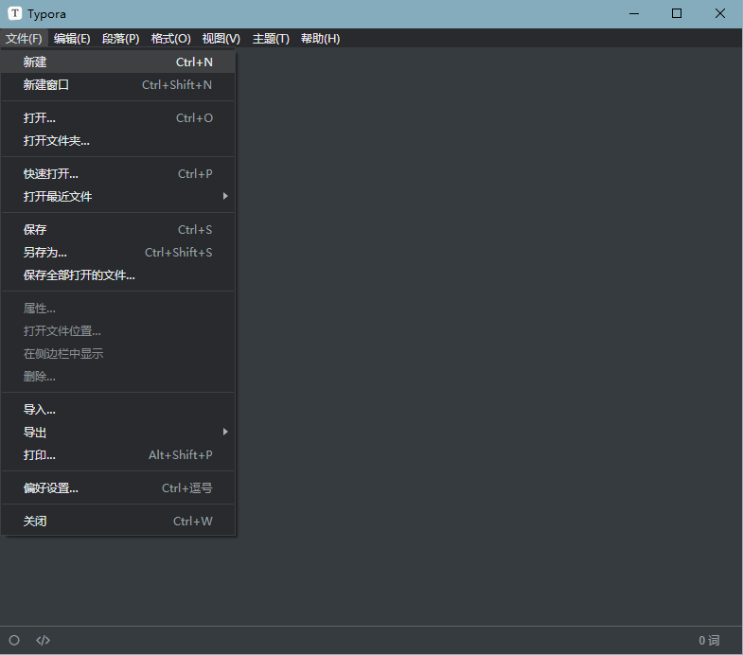Select 保存全部打开的文件... entry
Viewport: 743px width, 655px height.
pyautogui.click(x=118, y=275)
